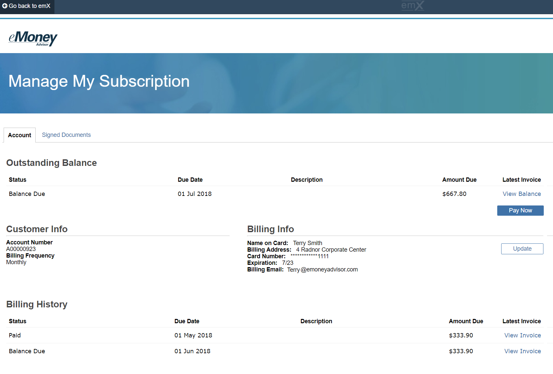Click the Manage My Subscription heading
The width and height of the screenshot is (553, 374).
[99, 81]
